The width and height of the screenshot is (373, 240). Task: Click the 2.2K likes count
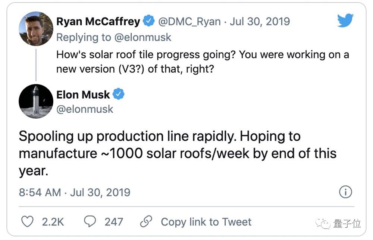53,222
